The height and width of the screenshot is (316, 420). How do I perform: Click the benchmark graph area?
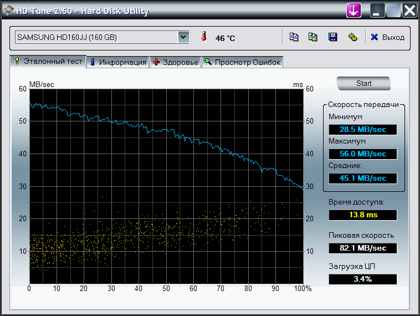(x=166, y=186)
